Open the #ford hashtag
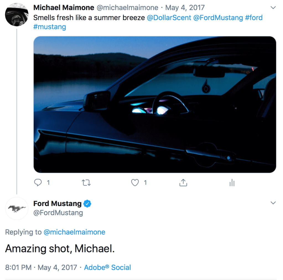Image resolution: width=283 pixels, height=280 pixels. (x=254, y=18)
